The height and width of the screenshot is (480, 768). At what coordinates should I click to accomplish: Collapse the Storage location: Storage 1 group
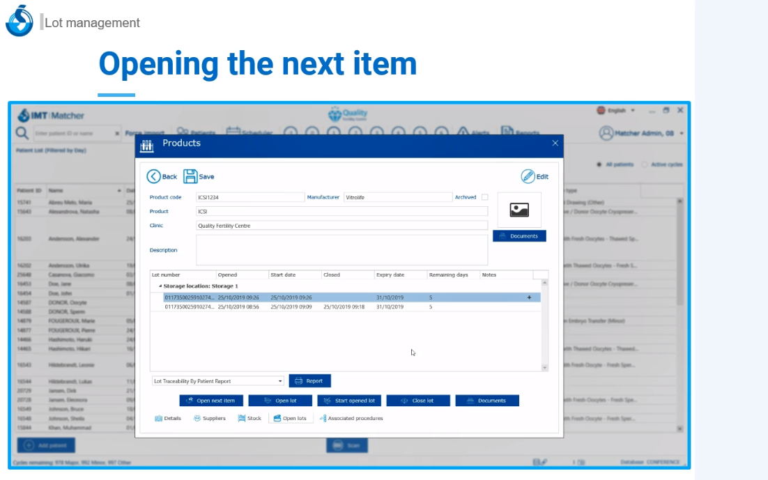point(160,286)
